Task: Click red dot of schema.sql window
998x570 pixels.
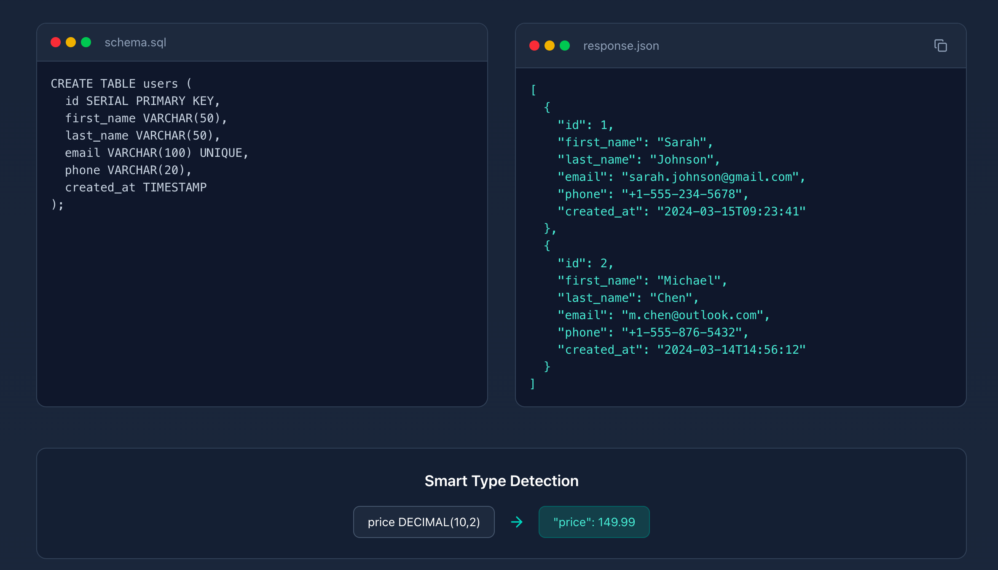Action: click(56, 42)
